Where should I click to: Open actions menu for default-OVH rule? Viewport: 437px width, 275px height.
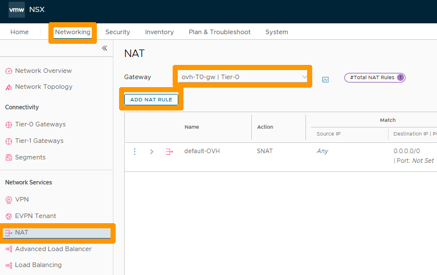135,151
